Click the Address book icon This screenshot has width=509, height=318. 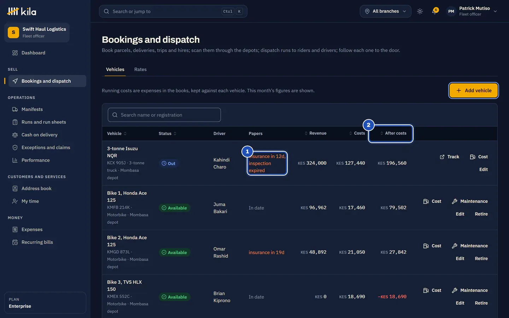(15, 189)
